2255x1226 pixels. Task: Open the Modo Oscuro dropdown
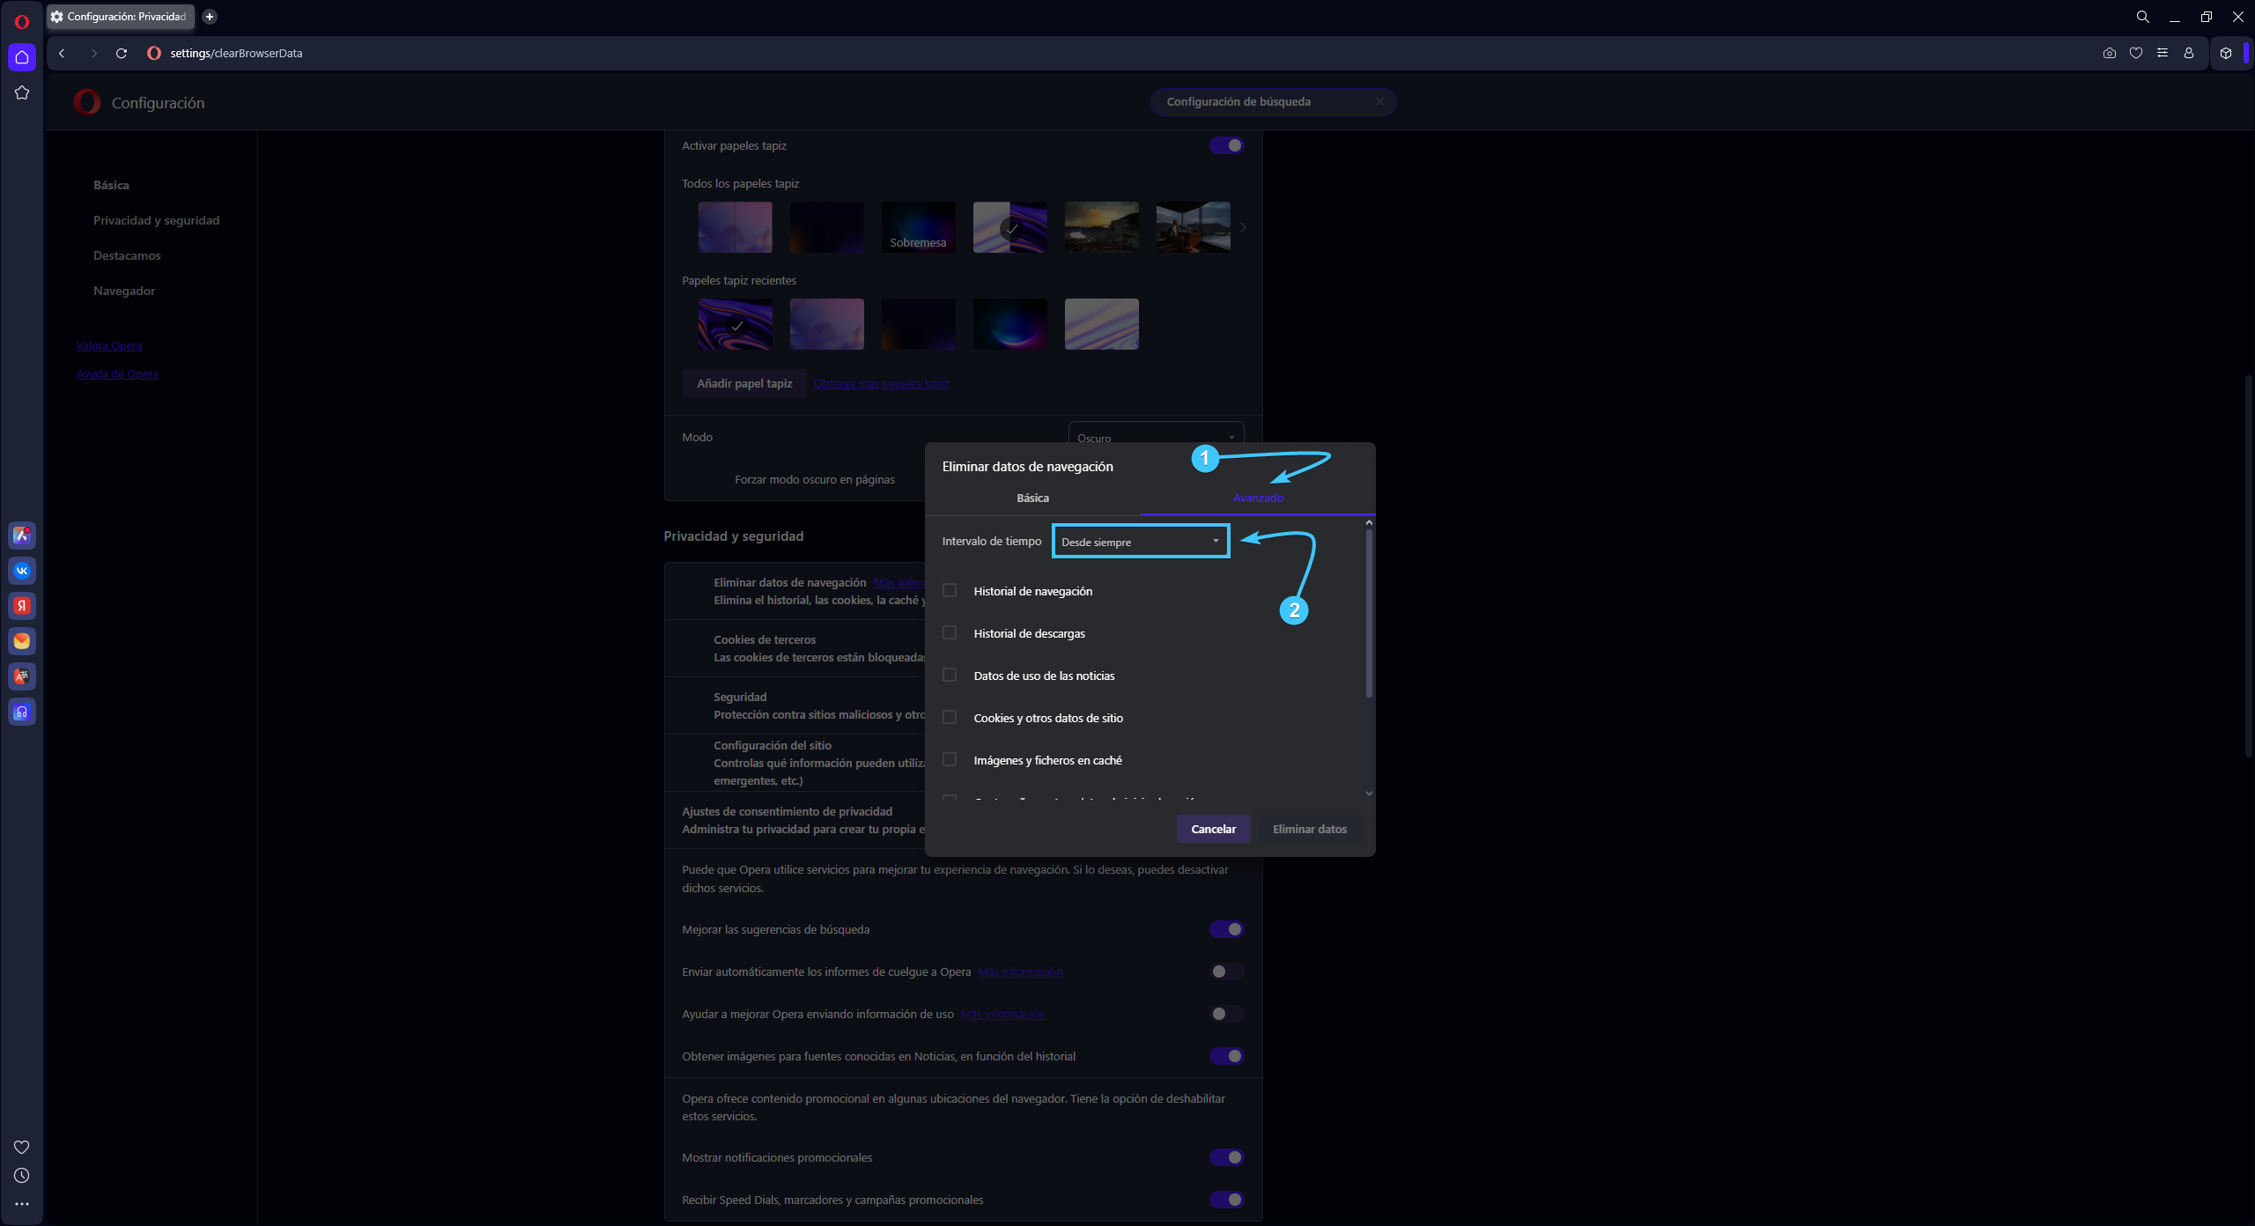click(1157, 434)
